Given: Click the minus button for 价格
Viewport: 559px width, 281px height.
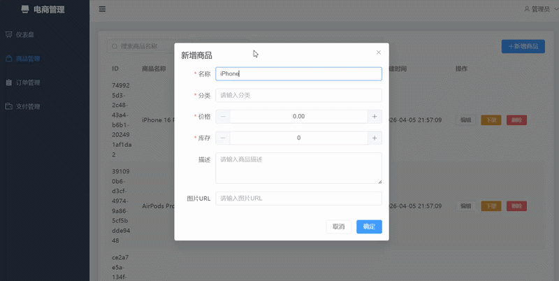Looking at the screenshot, I should tap(223, 117).
